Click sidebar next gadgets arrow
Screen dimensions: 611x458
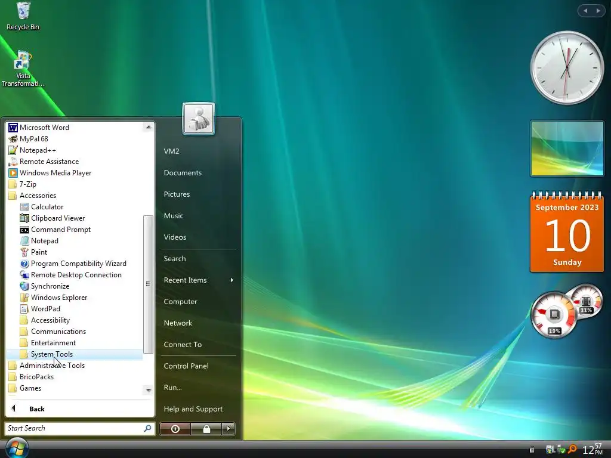click(598, 11)
